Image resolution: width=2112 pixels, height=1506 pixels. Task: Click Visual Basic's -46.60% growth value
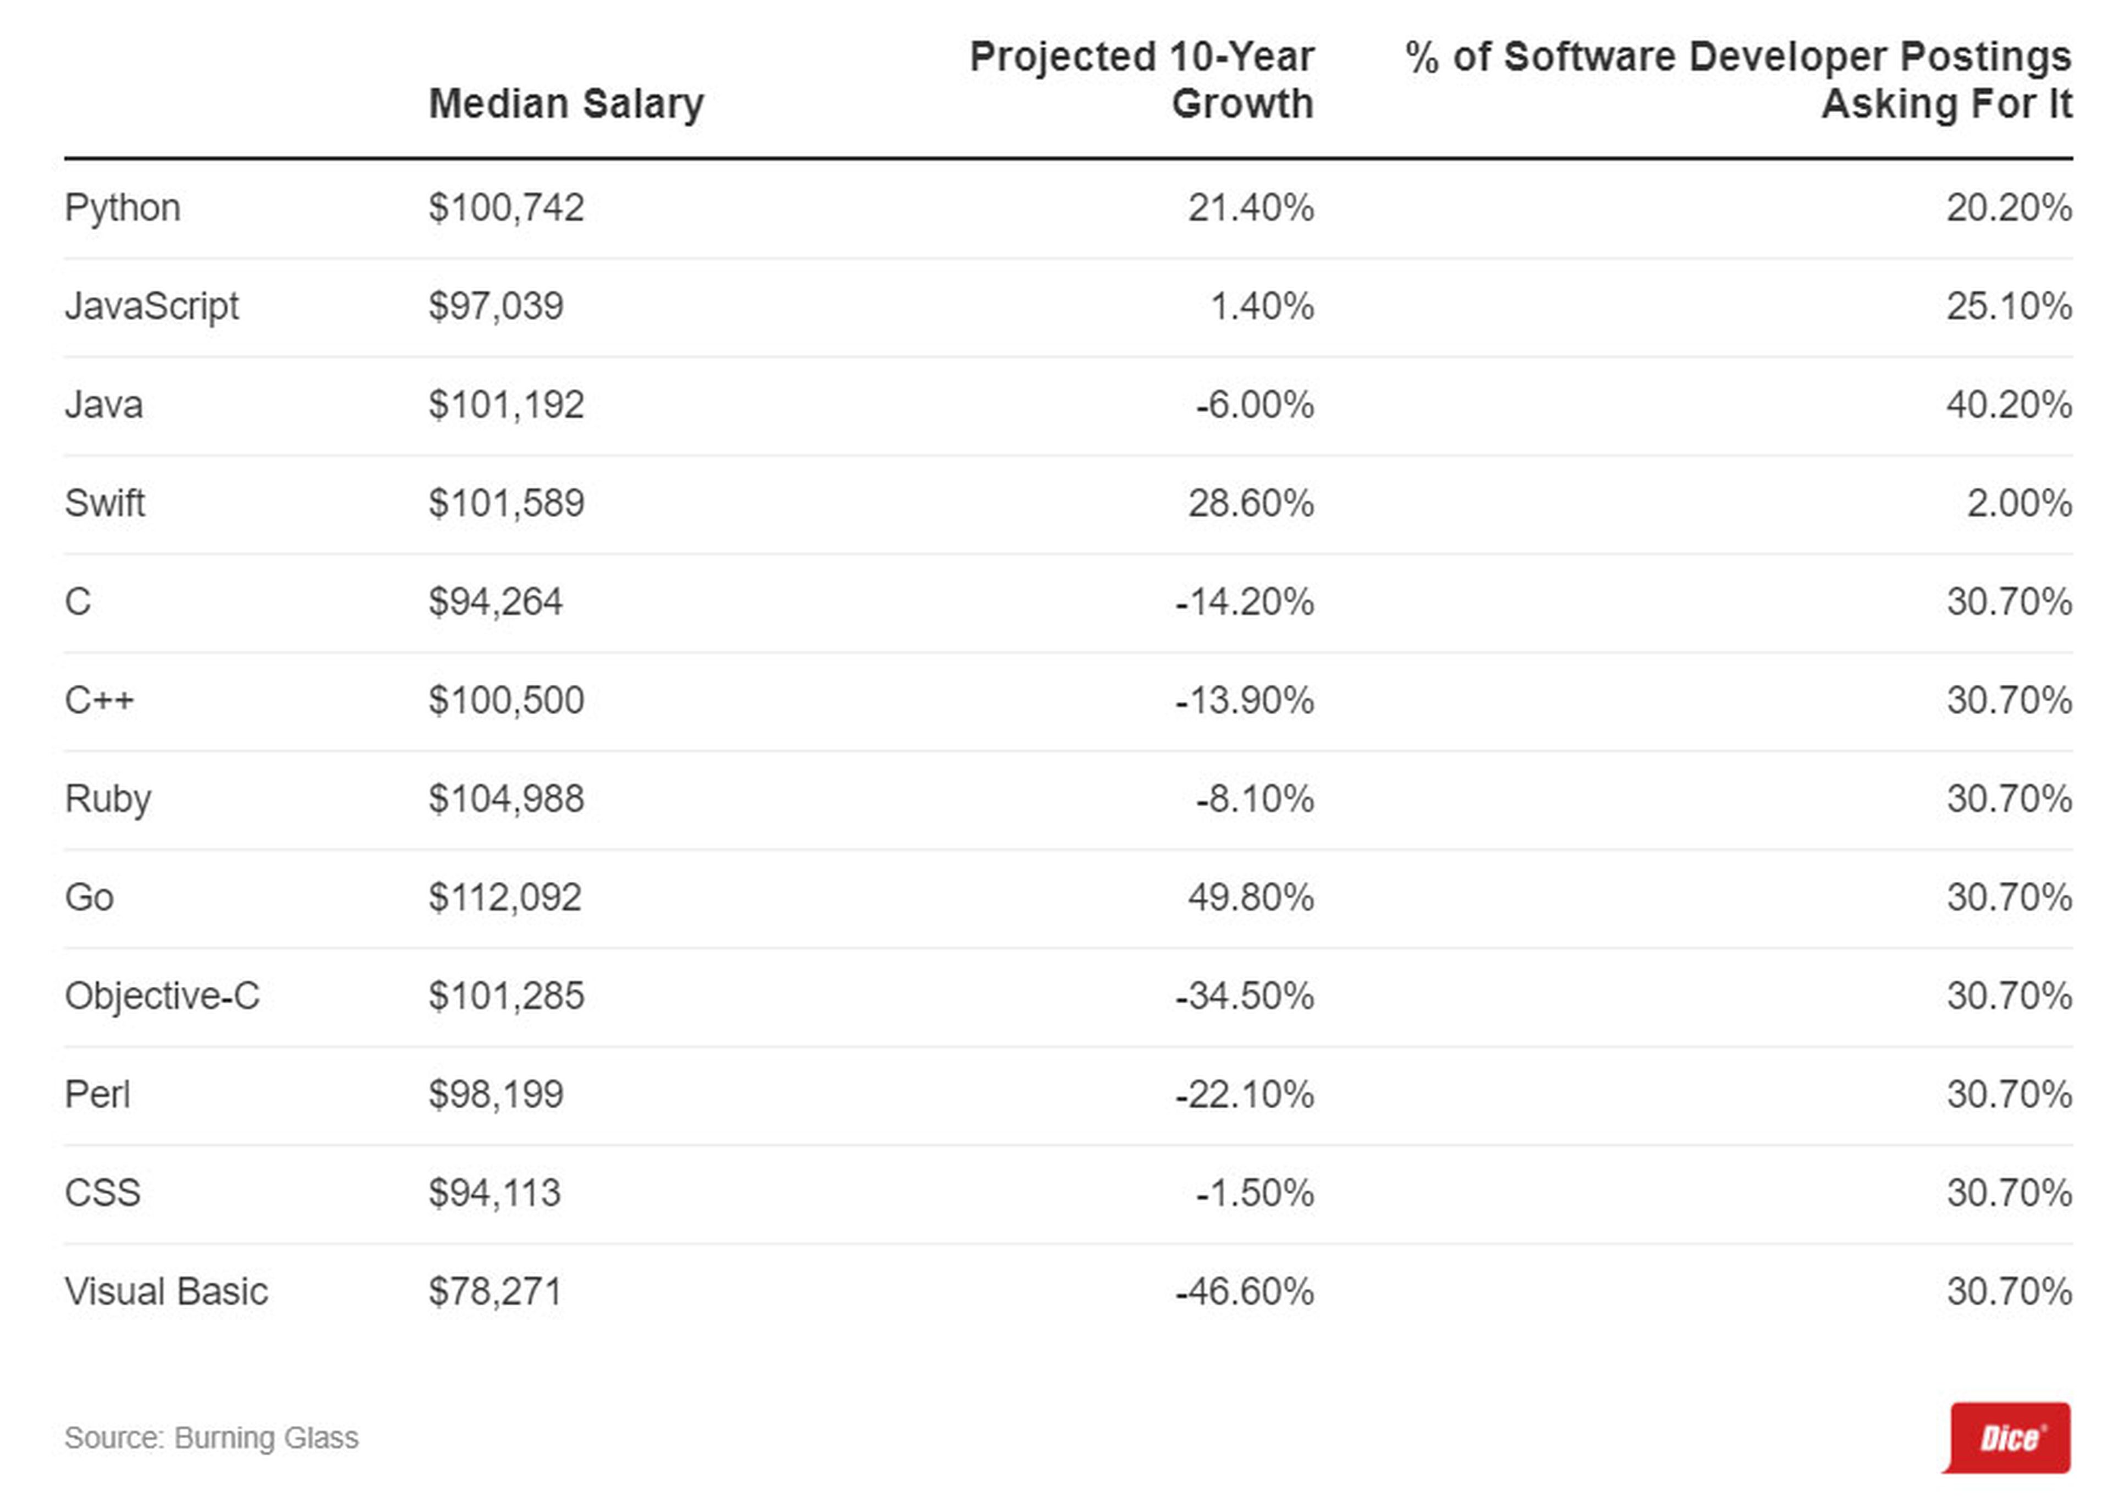click(1244, 1292)
